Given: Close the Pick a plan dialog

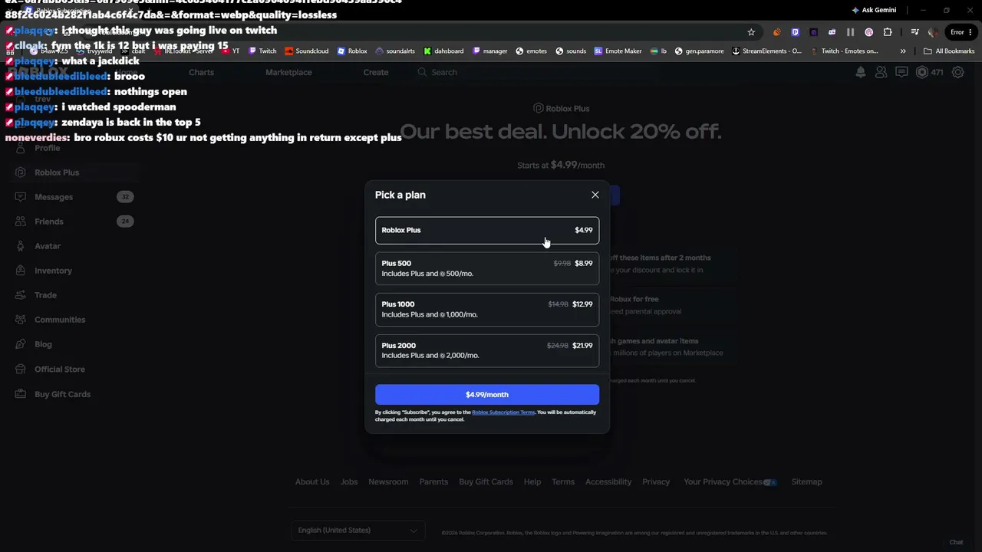Looking at the screenshot, I should pyautogui.click(x=595, y=195).
